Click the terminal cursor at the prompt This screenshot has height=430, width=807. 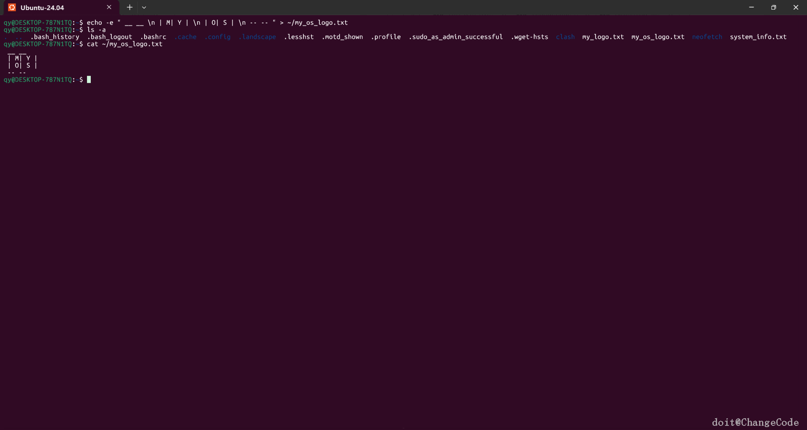(89, 79)
